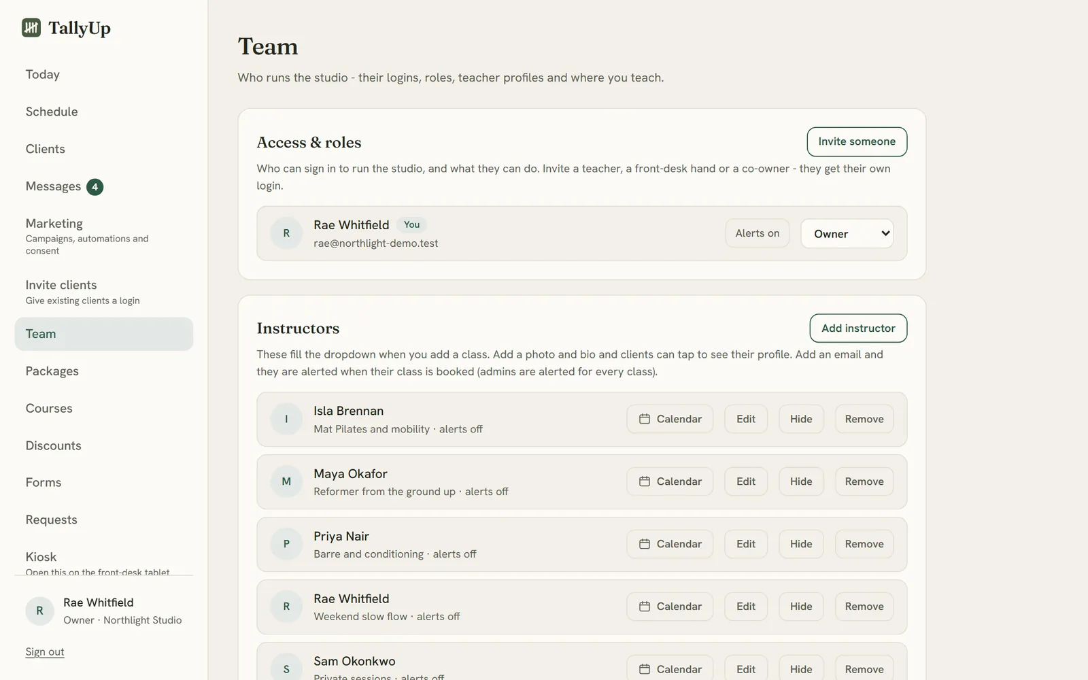1088x680 pixels.
Task: Open the Marketing section
Action: (104, 236)
